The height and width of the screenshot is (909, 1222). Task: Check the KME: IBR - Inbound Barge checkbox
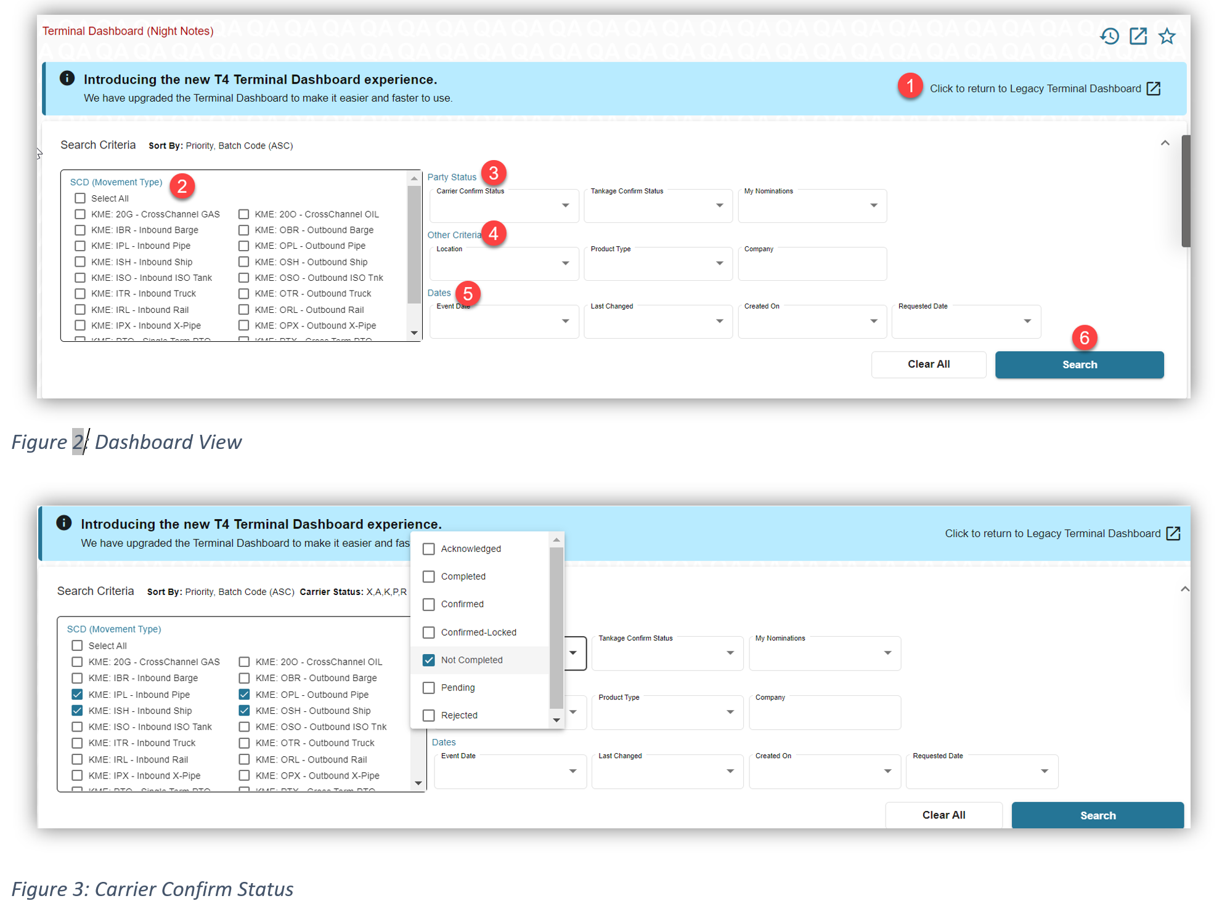point(80,230)
